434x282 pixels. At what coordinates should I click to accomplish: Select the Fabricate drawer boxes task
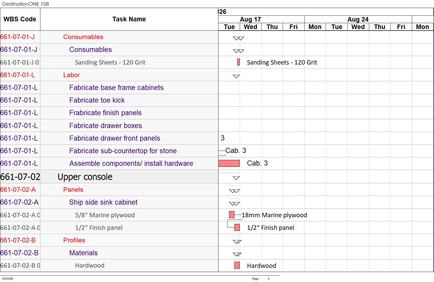[x=105, y=125]
